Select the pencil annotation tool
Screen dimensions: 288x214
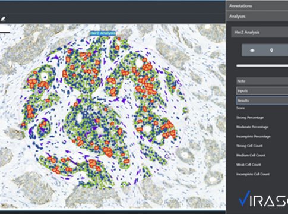(3, 19)
